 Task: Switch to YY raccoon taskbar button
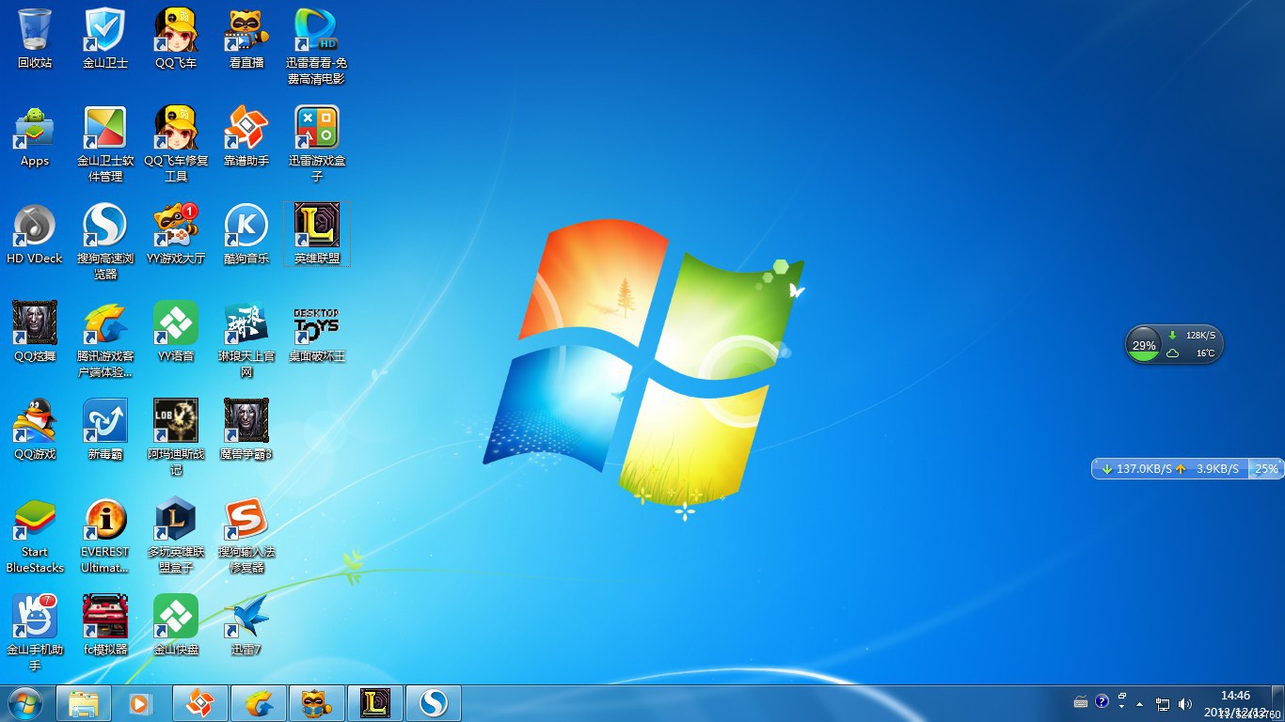point(317,703)
